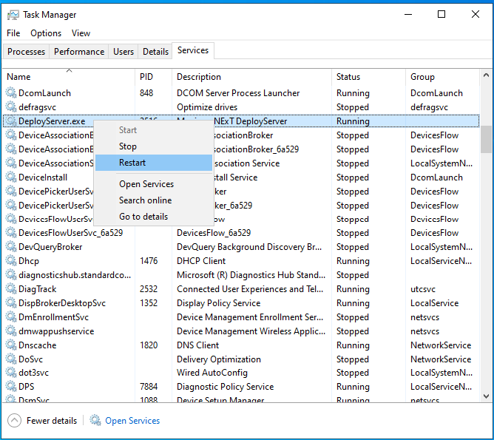Choose Stop in the context menu

(x=154, y=146)
